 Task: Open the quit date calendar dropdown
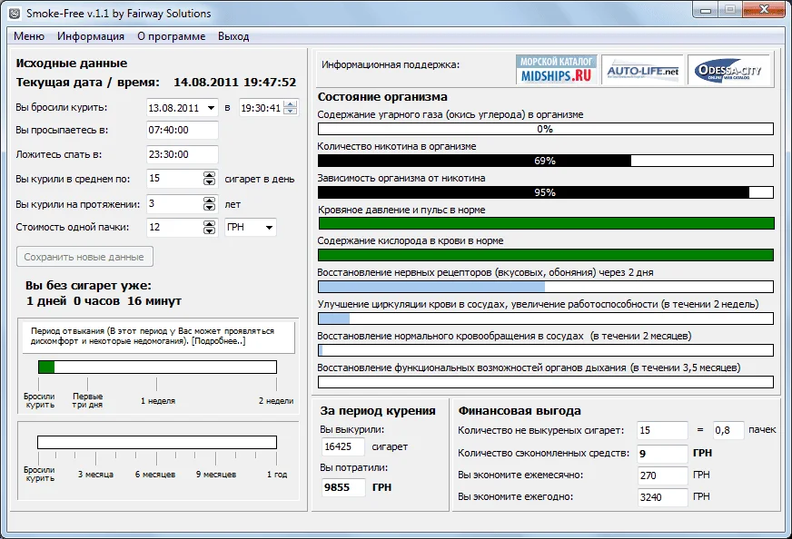tap(211, 108)
